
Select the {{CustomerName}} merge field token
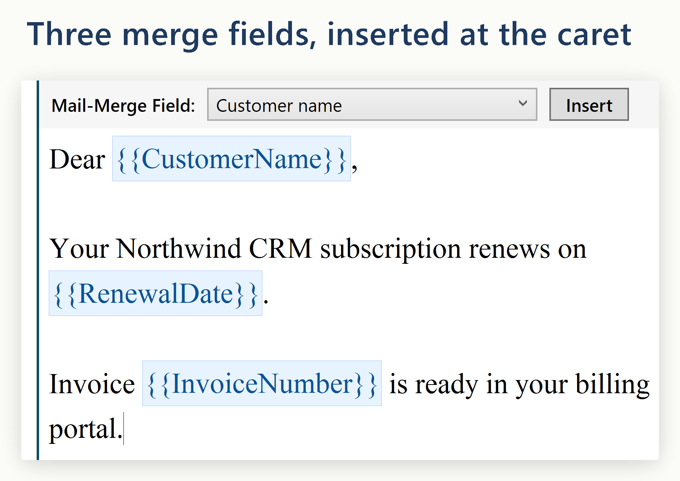point(232,159)
